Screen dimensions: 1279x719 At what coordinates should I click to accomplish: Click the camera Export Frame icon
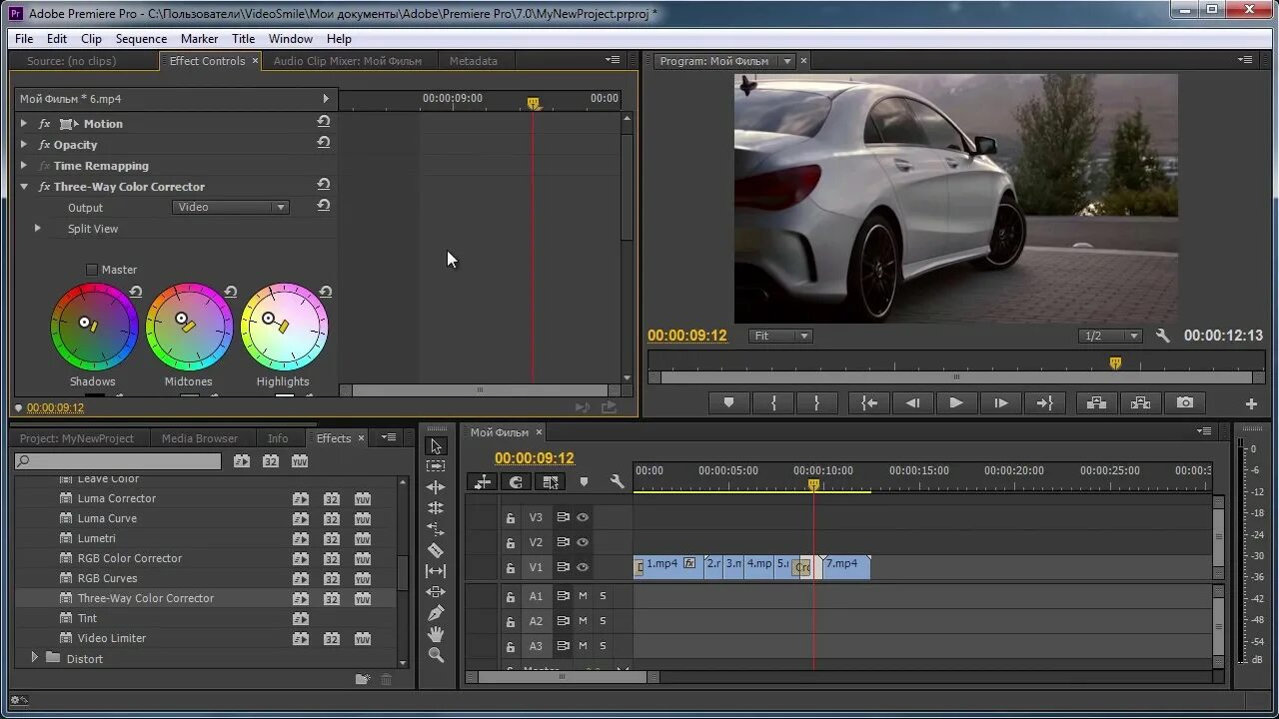[x=1185, y=402]
